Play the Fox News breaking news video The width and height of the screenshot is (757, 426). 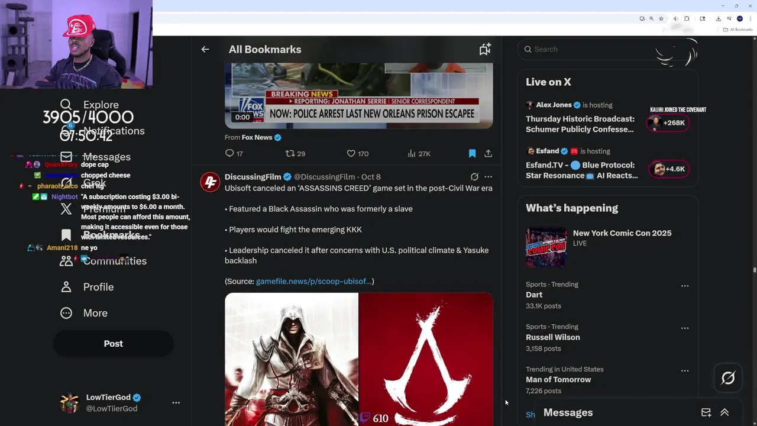[358, 96]
